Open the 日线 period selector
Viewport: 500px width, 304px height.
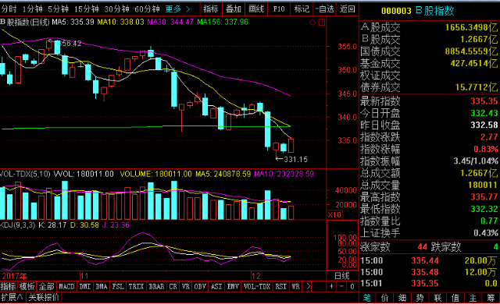tap(341, 276)
